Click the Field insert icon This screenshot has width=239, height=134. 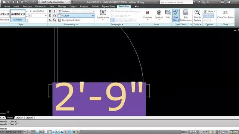pos(168,14)
